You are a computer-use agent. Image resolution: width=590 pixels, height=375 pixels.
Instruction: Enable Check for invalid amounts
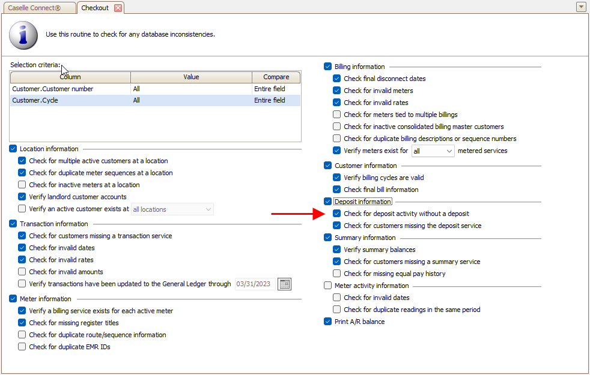22,272
